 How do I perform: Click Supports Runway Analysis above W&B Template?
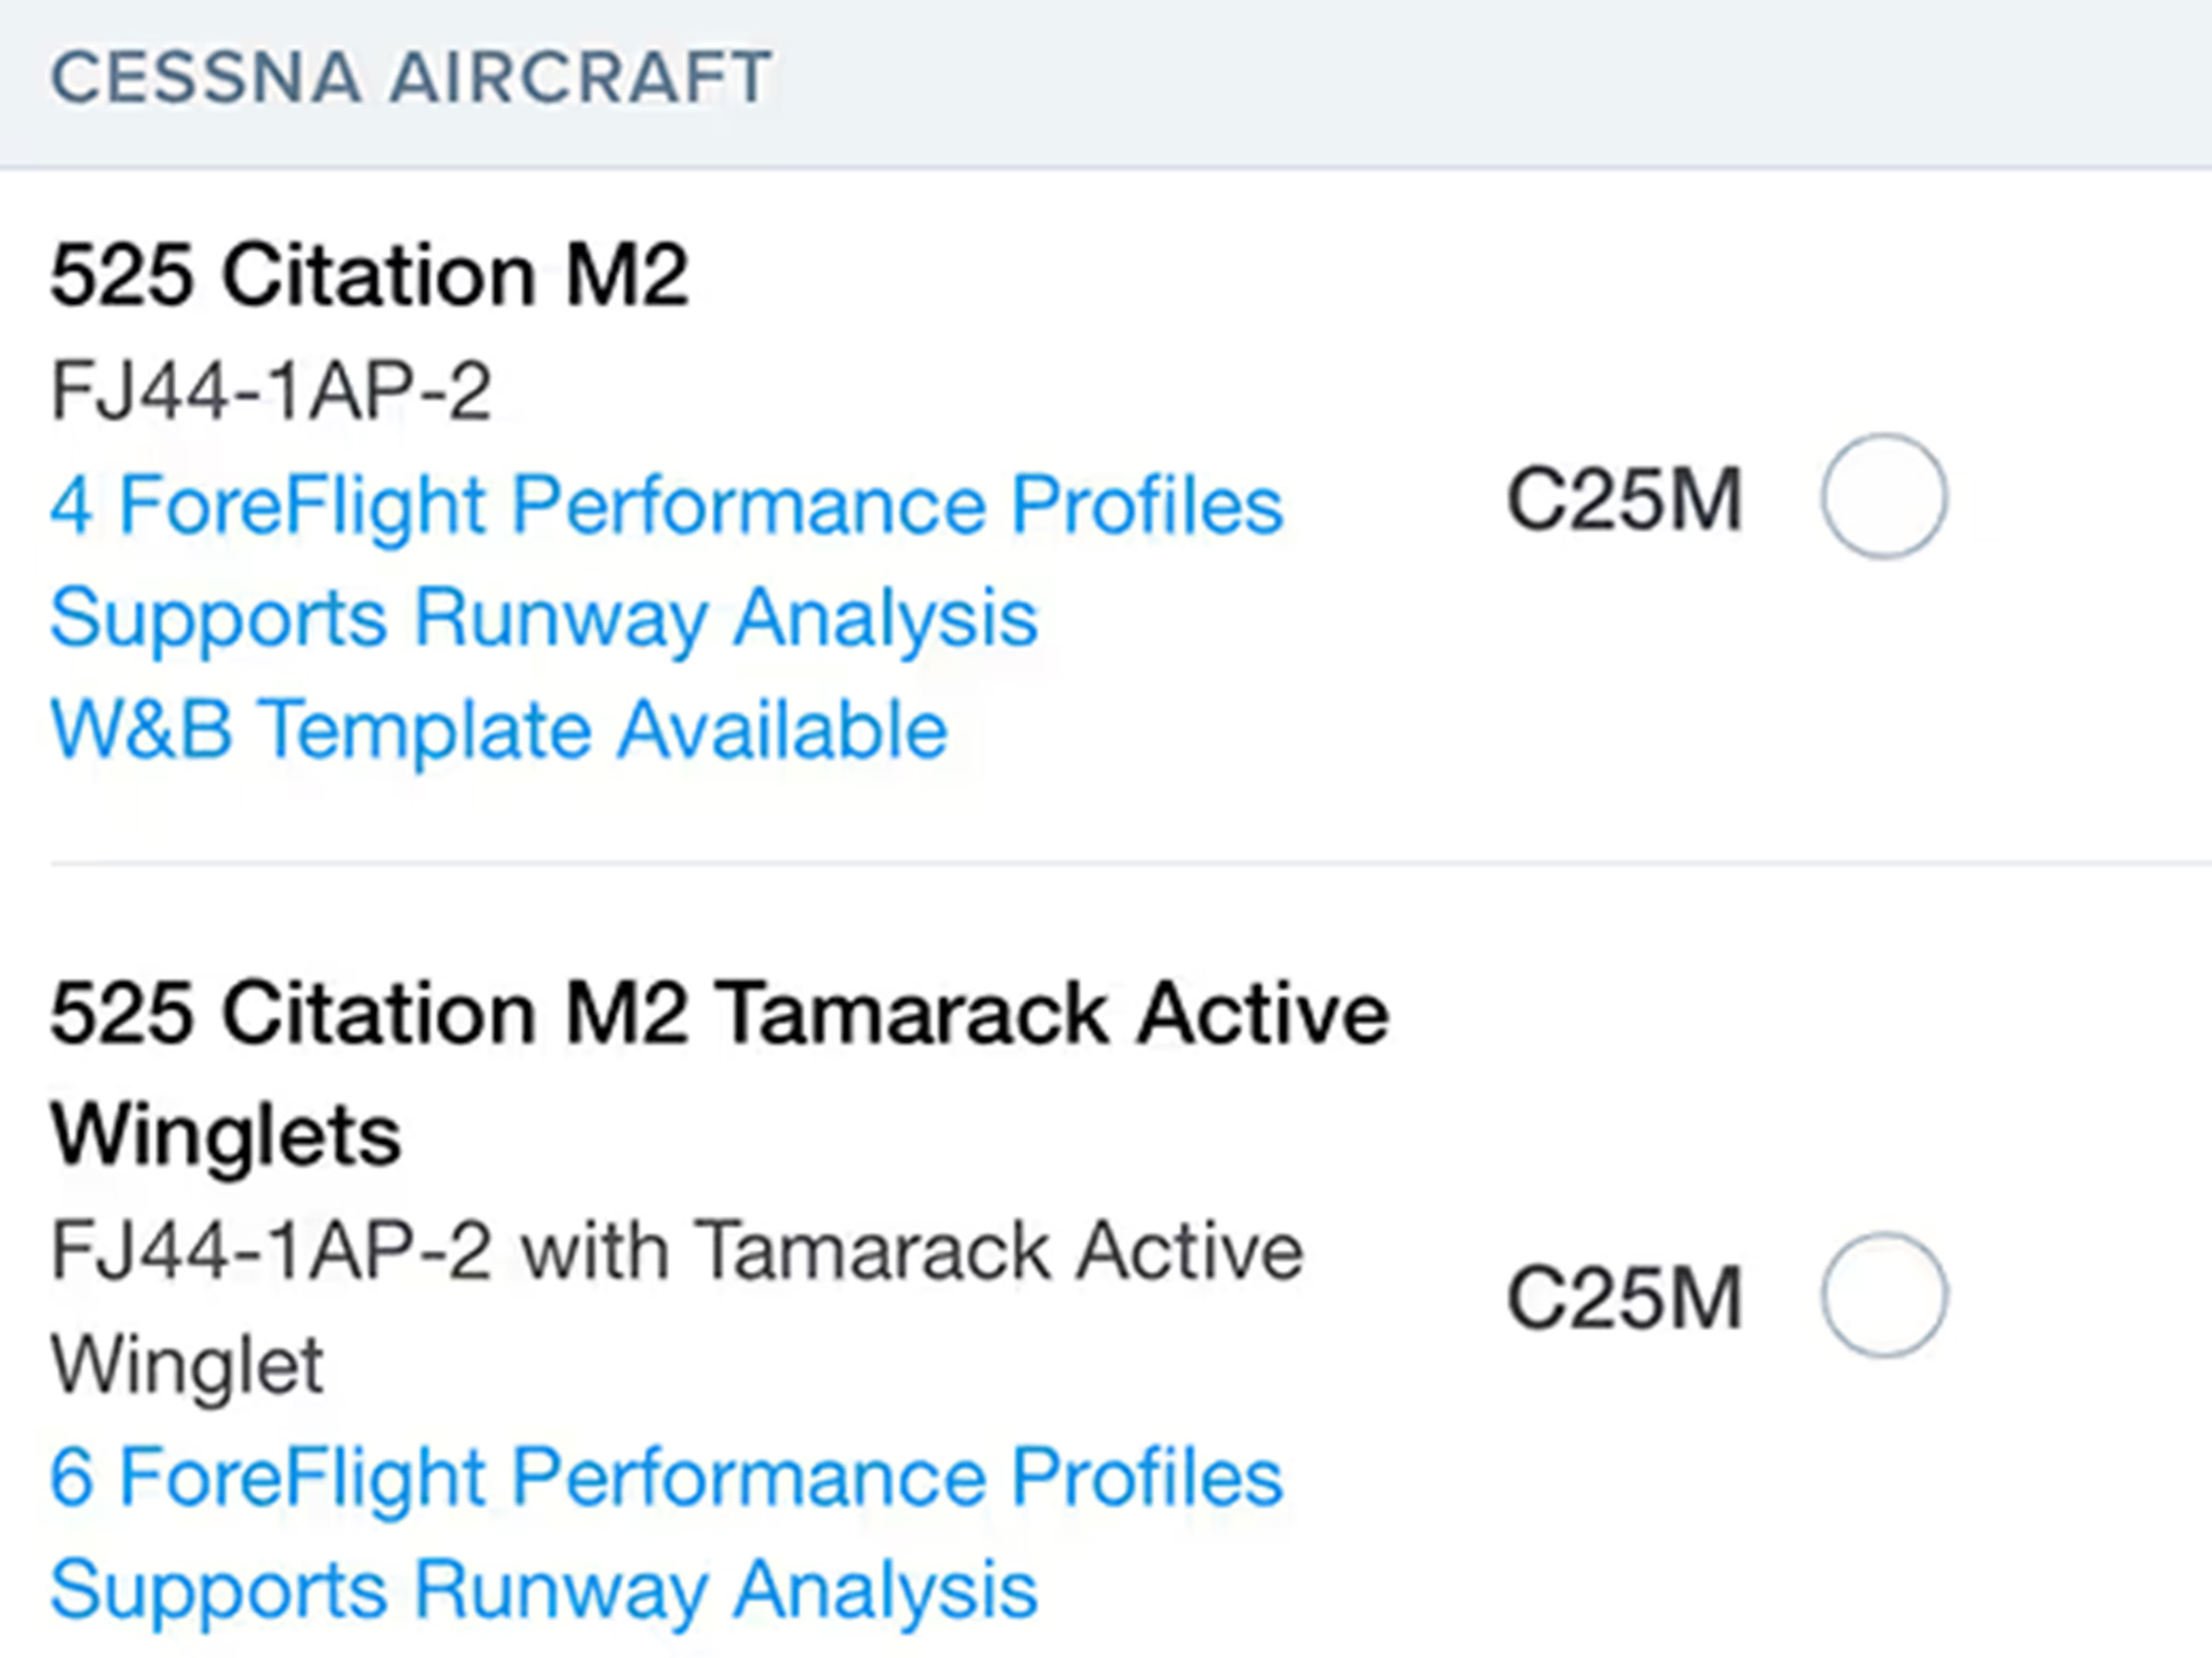pos(544,618)
